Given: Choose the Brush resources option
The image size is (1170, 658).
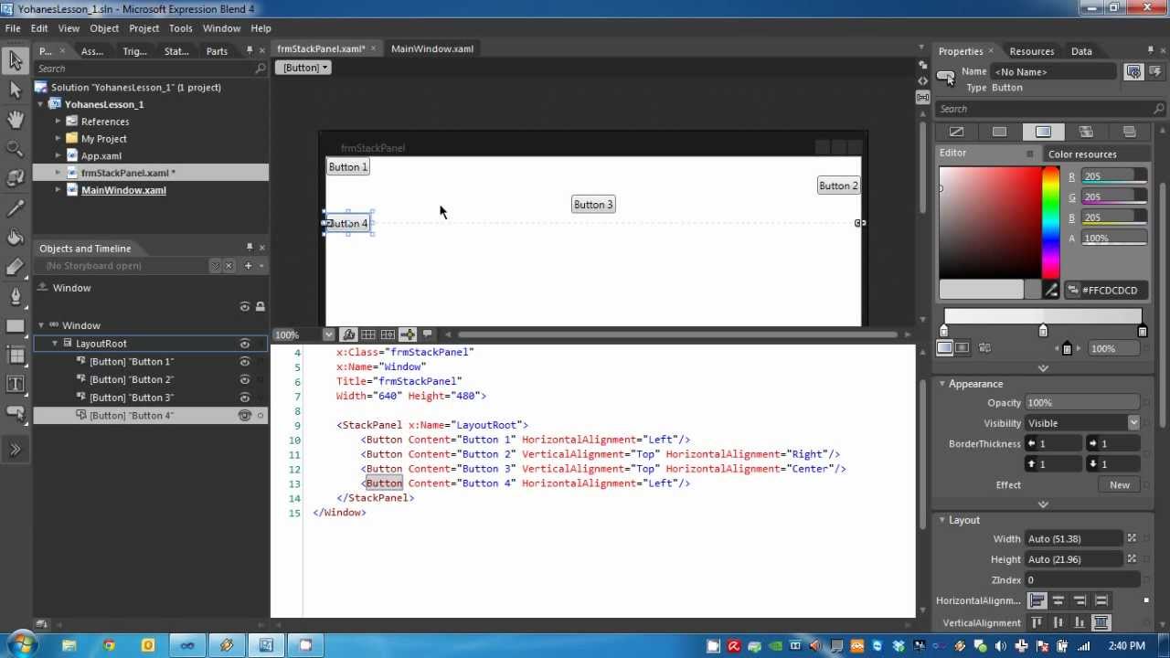Looking at the screenshot, I should tap(1129, 132).
